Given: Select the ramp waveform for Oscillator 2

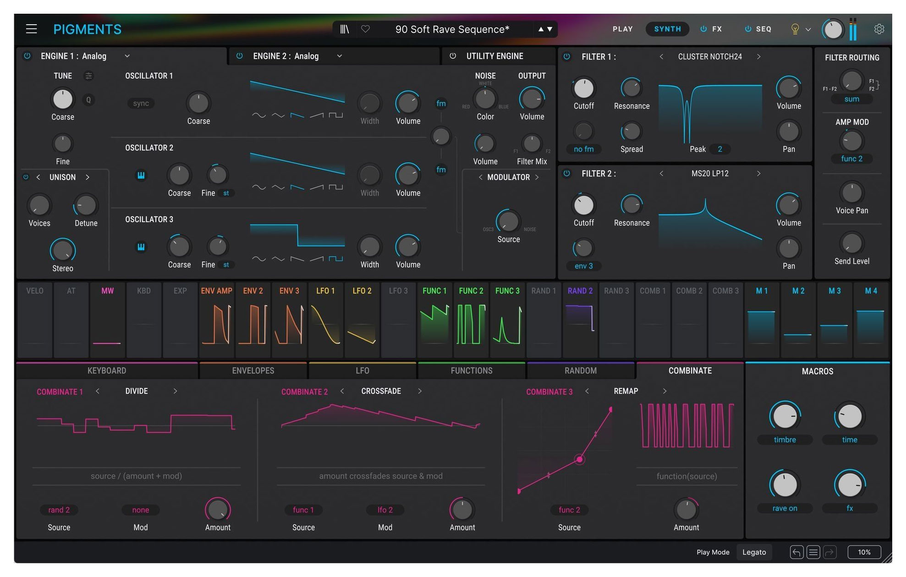Looking at the screenshot, I should pos(316,187).
